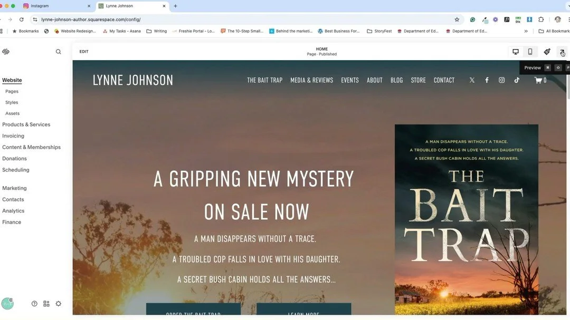The width and height of the screenshot is (570, 320).
Task: Open Marketing in the sidebar
Action: [x=14, y=188]
